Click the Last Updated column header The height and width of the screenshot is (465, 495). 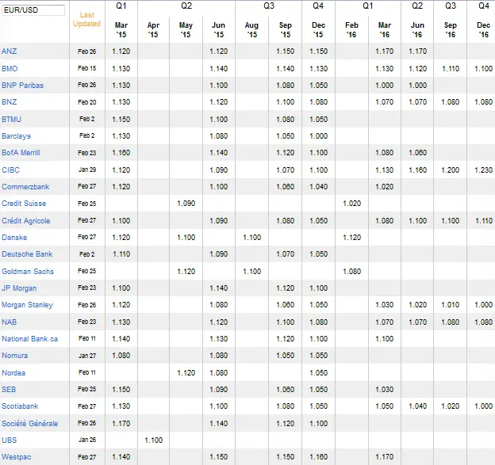click(x=86, y=19)
